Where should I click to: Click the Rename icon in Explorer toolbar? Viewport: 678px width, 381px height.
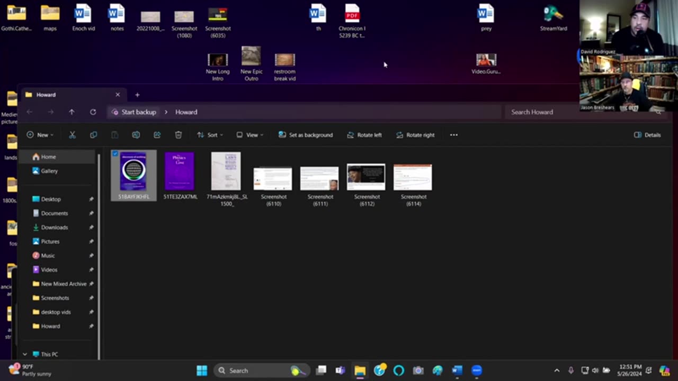[x=136, y=135]
